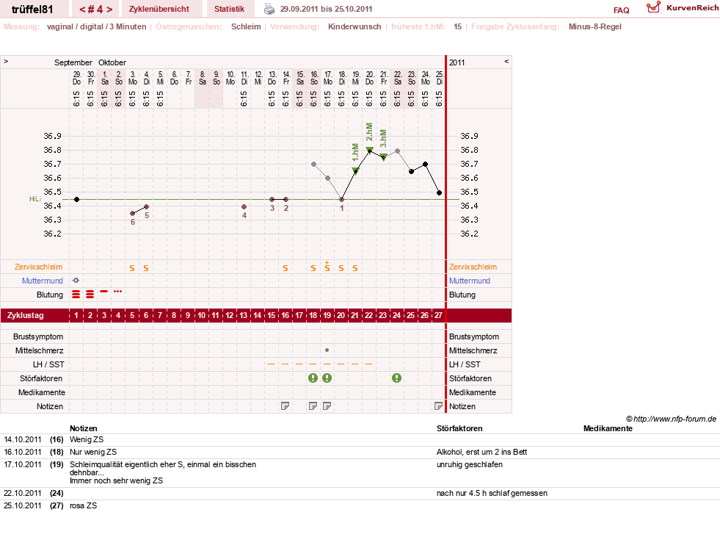Click the heavy bleeding icon on day 1
Viewport: 720px width, 537px height.
pos(76,295)
